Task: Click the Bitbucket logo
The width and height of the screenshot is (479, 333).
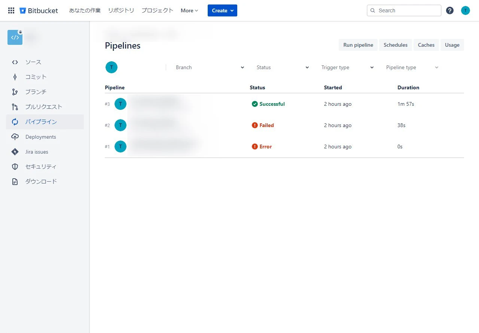Action: tap(39, 10)
